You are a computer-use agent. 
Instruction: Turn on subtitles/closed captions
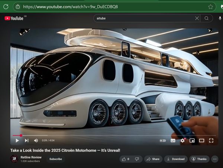click(173, 141)
